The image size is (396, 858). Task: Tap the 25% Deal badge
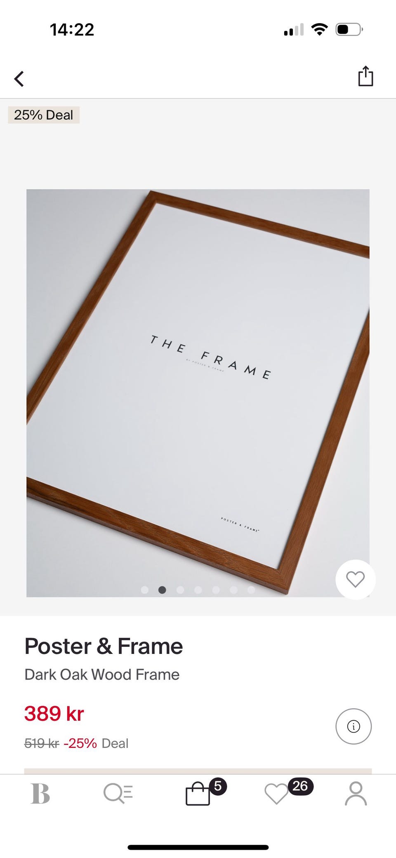[44, 115]
